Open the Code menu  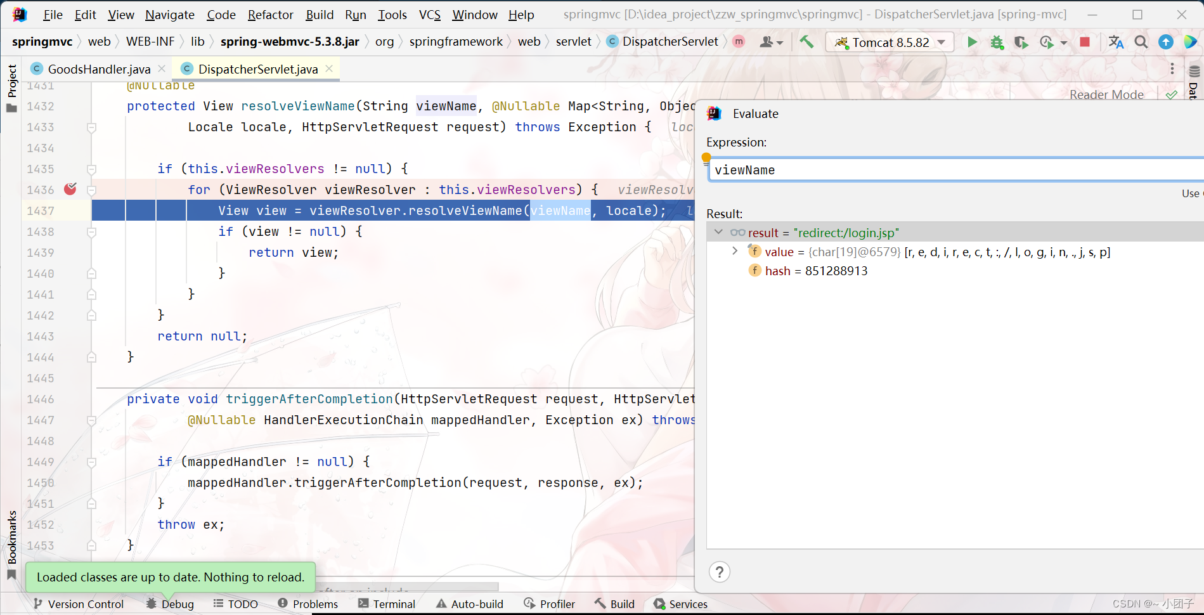click(221, 15)
